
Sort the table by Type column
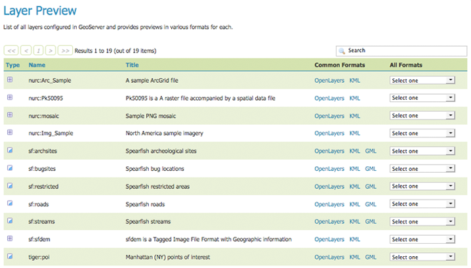pos(12,65)
